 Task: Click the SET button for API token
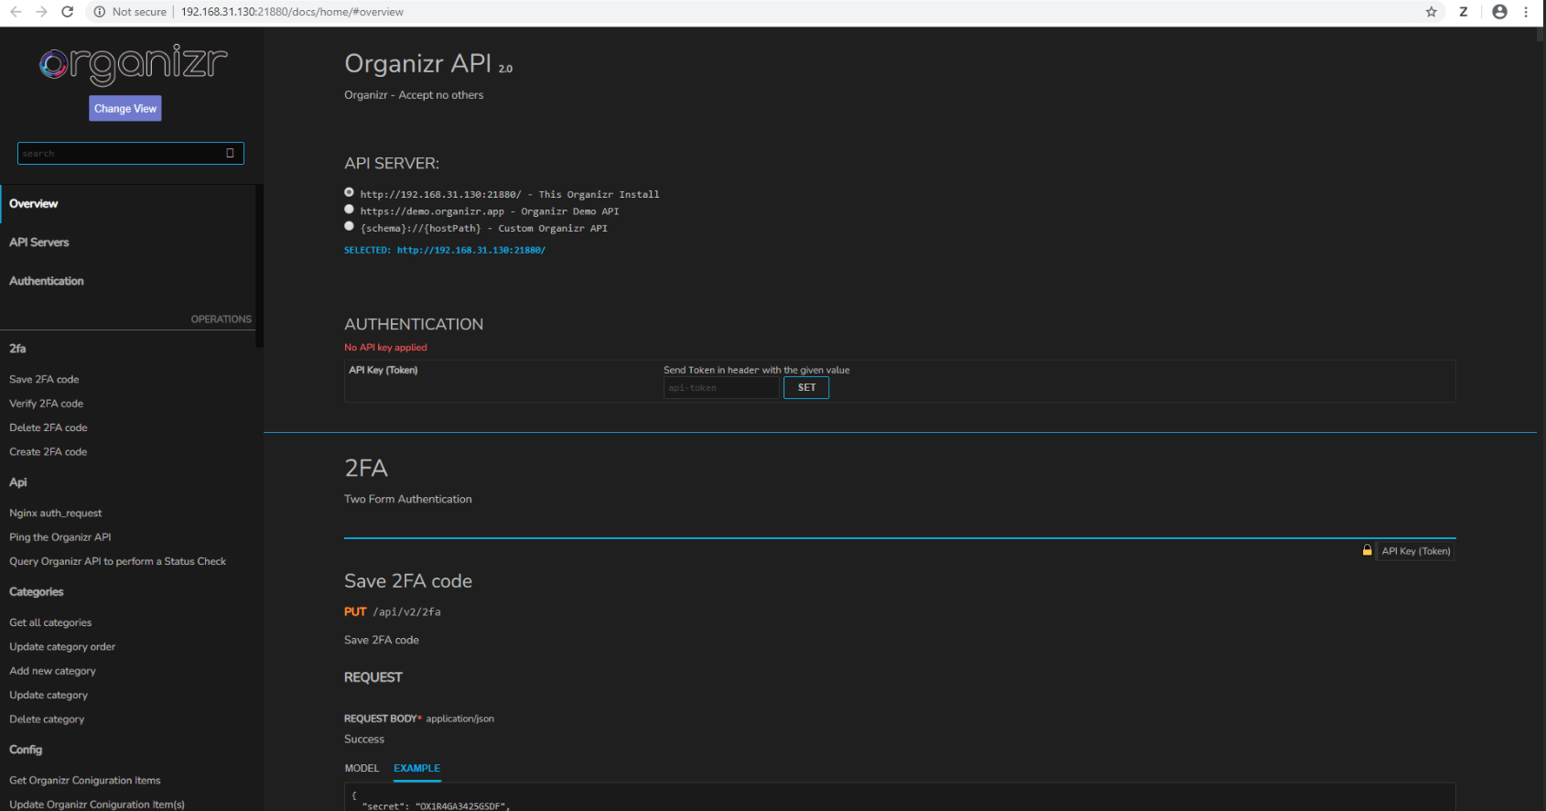pos(806,387)
